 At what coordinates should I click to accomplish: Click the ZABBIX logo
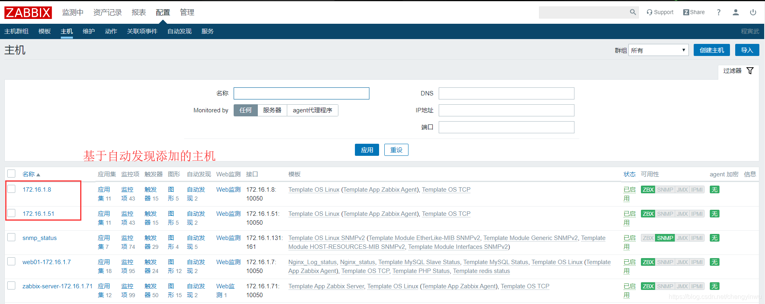click(x=28, y=12)
